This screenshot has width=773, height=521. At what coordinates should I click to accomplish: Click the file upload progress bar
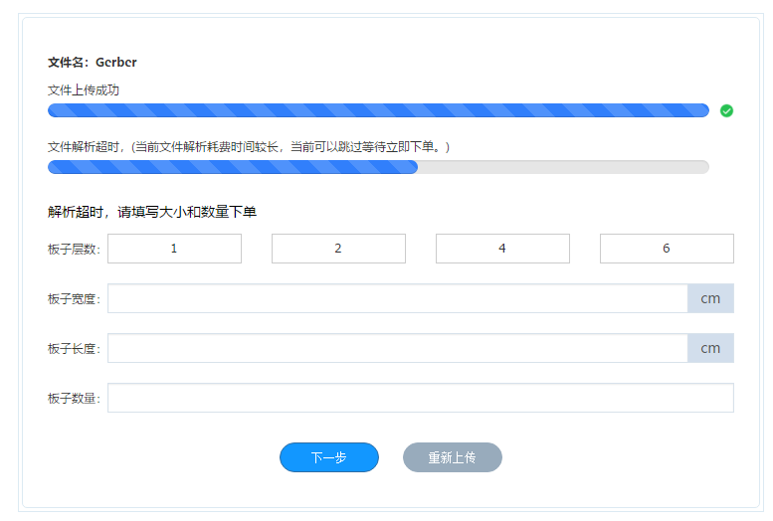[x=379, y=110]
